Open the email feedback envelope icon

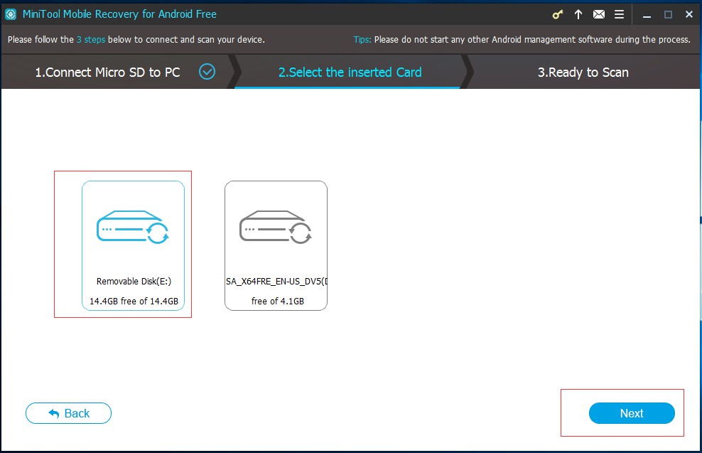(599, 15)
